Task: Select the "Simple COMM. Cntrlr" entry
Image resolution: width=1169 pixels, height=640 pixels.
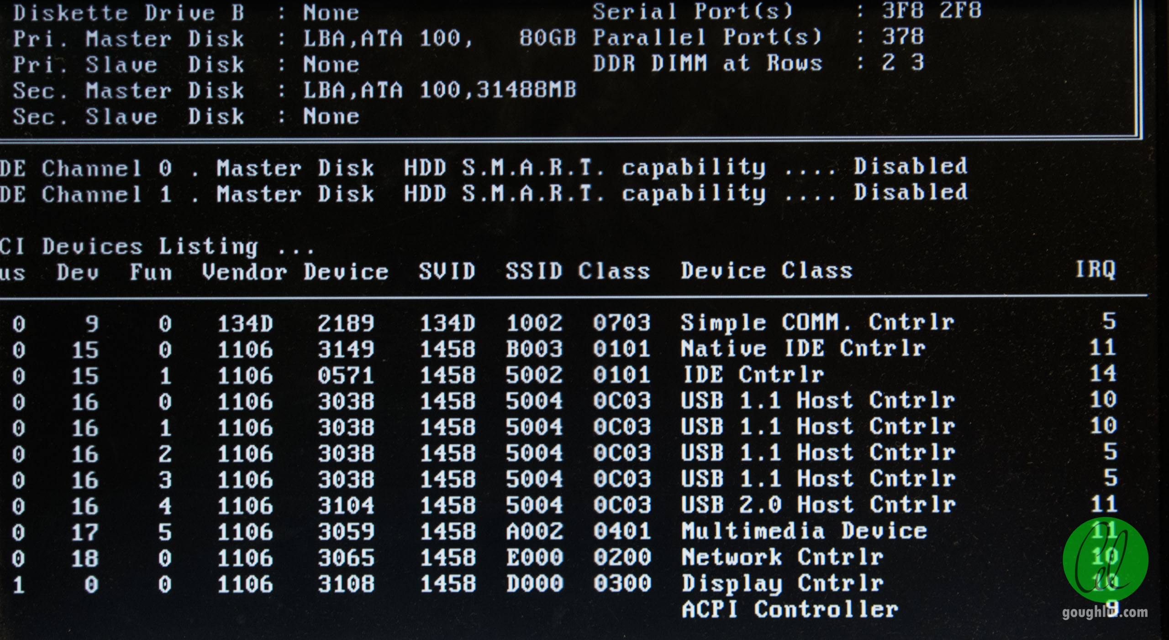Action: click(x=817, y=323)
